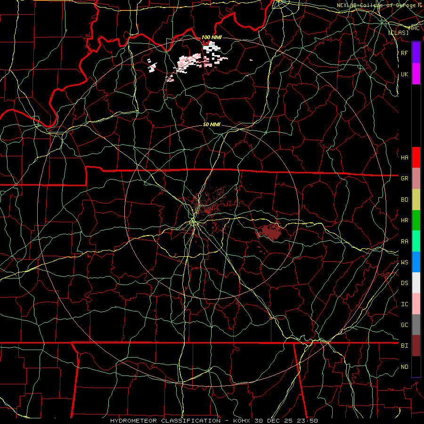Pick the brown BI legend swatch
Image resolution: width=424 pixels, height=424 pixels.
[x=416, y=346]
